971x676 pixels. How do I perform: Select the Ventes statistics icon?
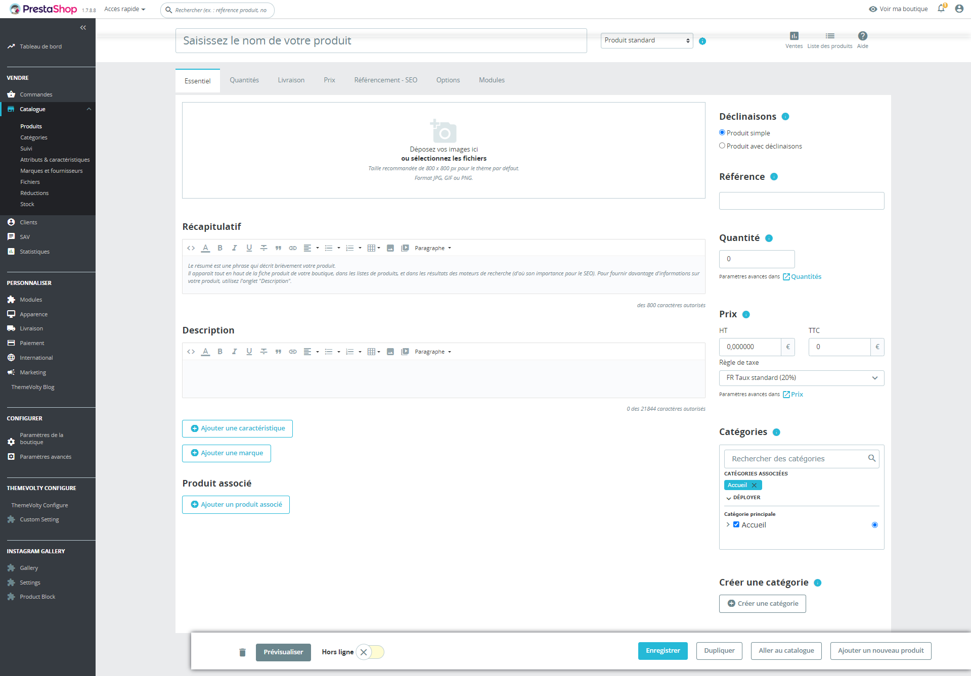point(793,36)
